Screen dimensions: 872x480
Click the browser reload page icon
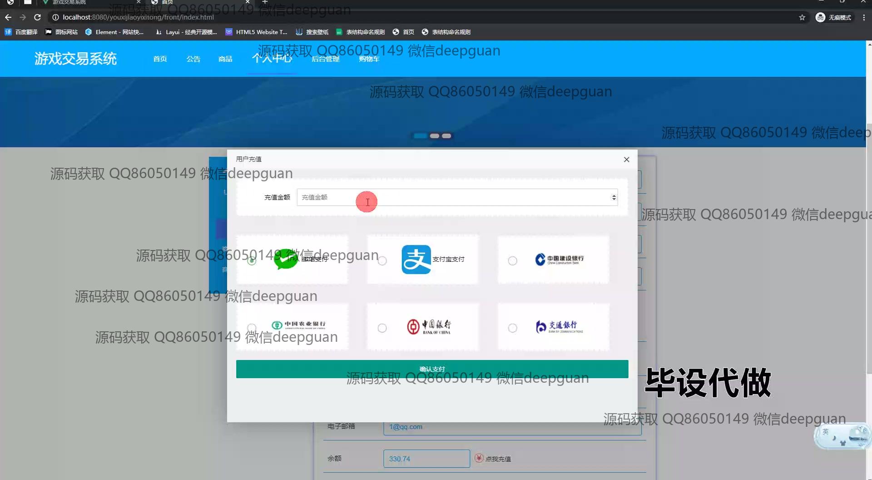(38, 17)
